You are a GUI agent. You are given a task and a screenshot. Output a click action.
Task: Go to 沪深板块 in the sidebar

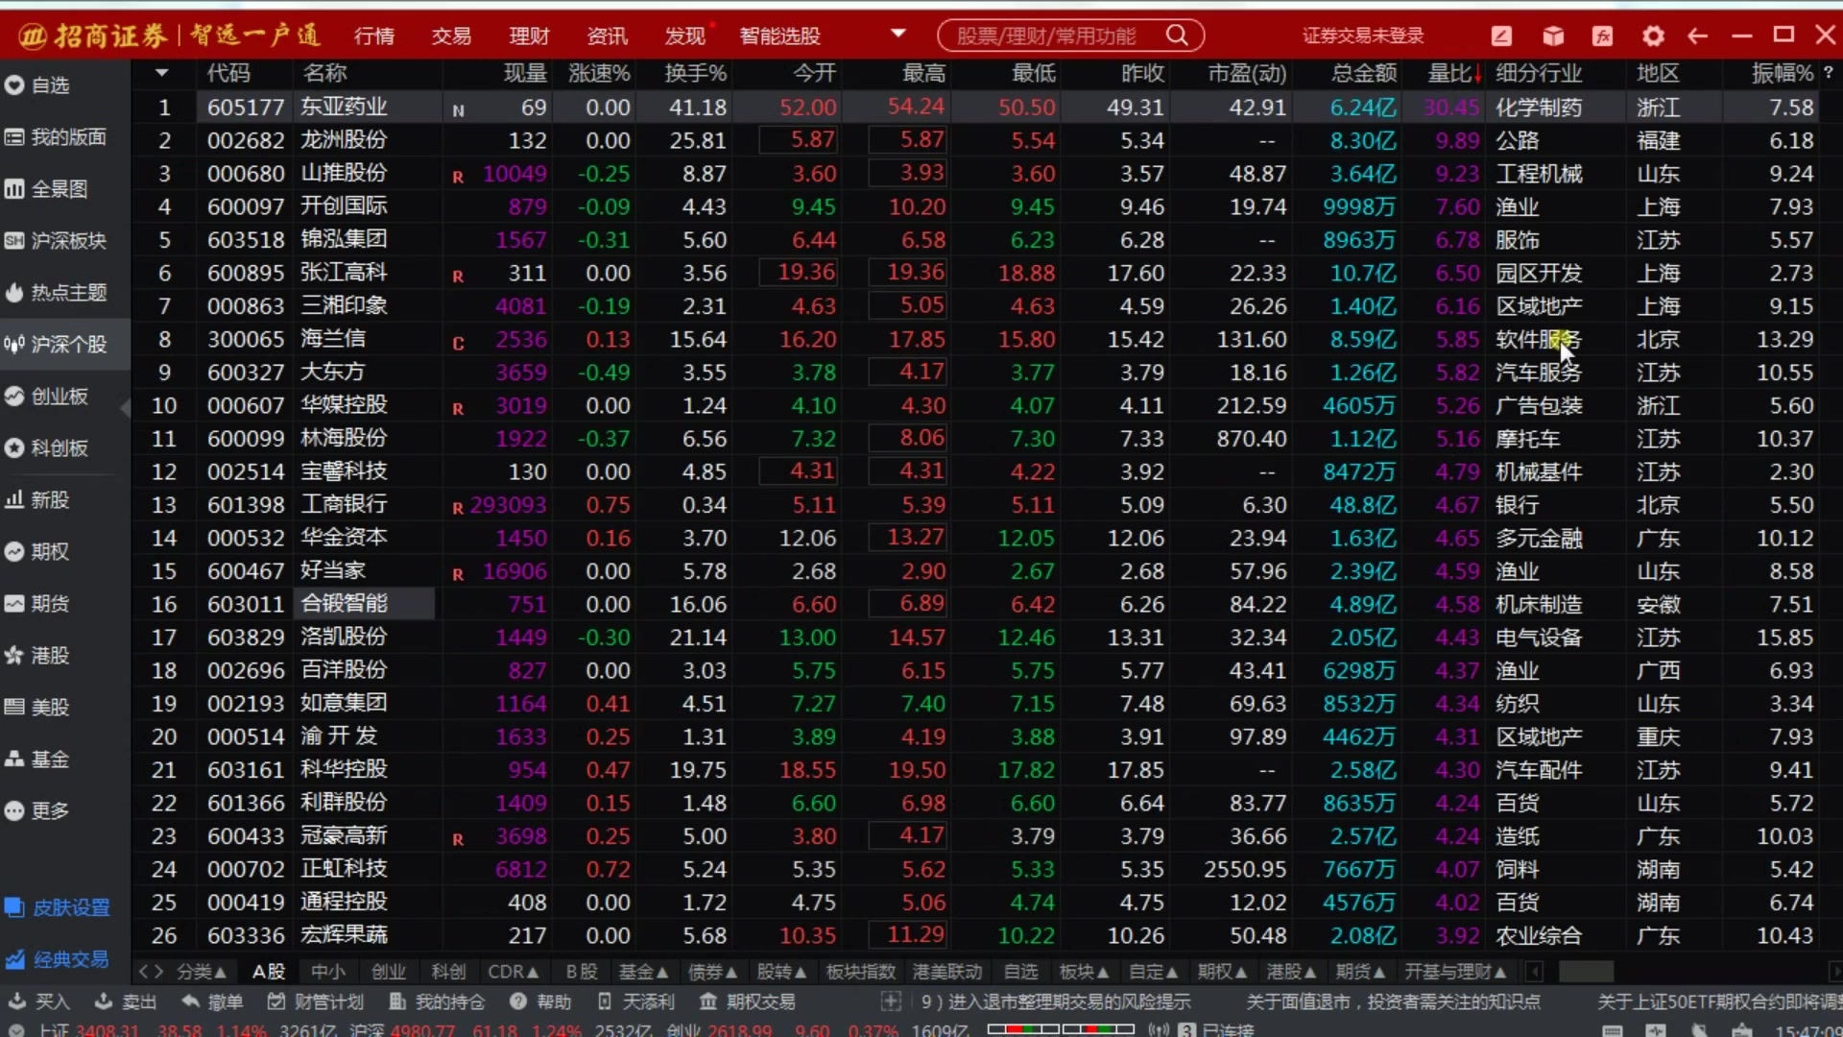click(x=56, y=241)
